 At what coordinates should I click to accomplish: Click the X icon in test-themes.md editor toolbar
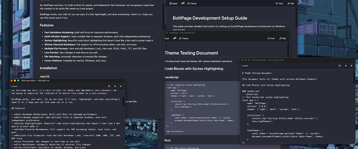pos(351,66)
